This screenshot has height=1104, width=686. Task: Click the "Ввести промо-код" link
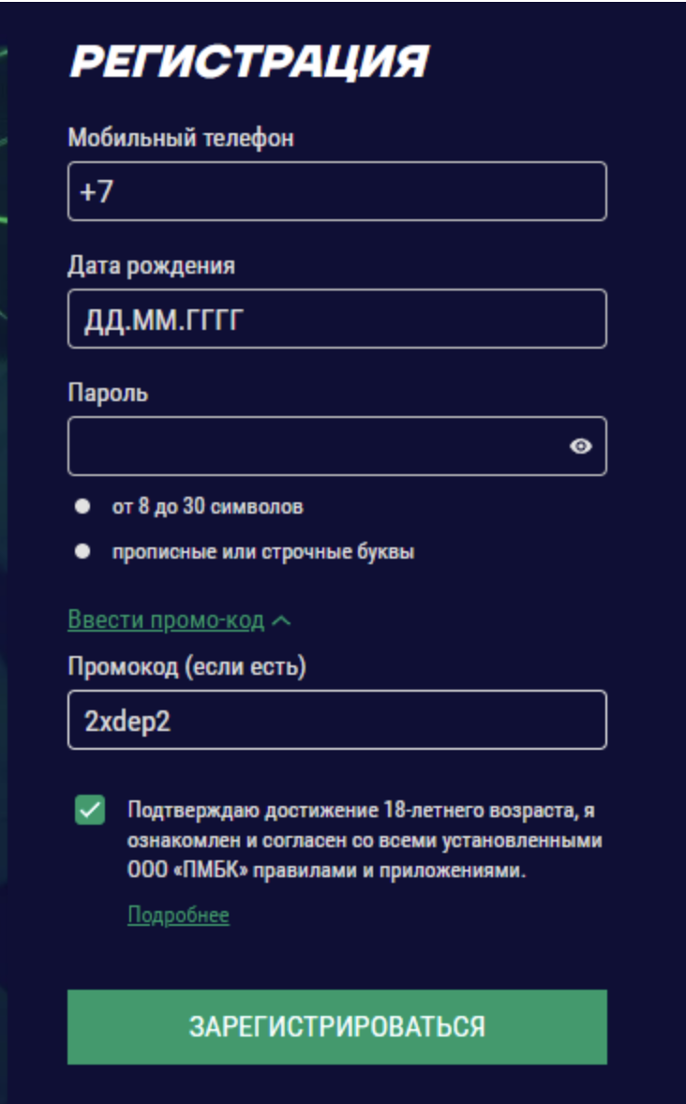click(x=166, y=620)
